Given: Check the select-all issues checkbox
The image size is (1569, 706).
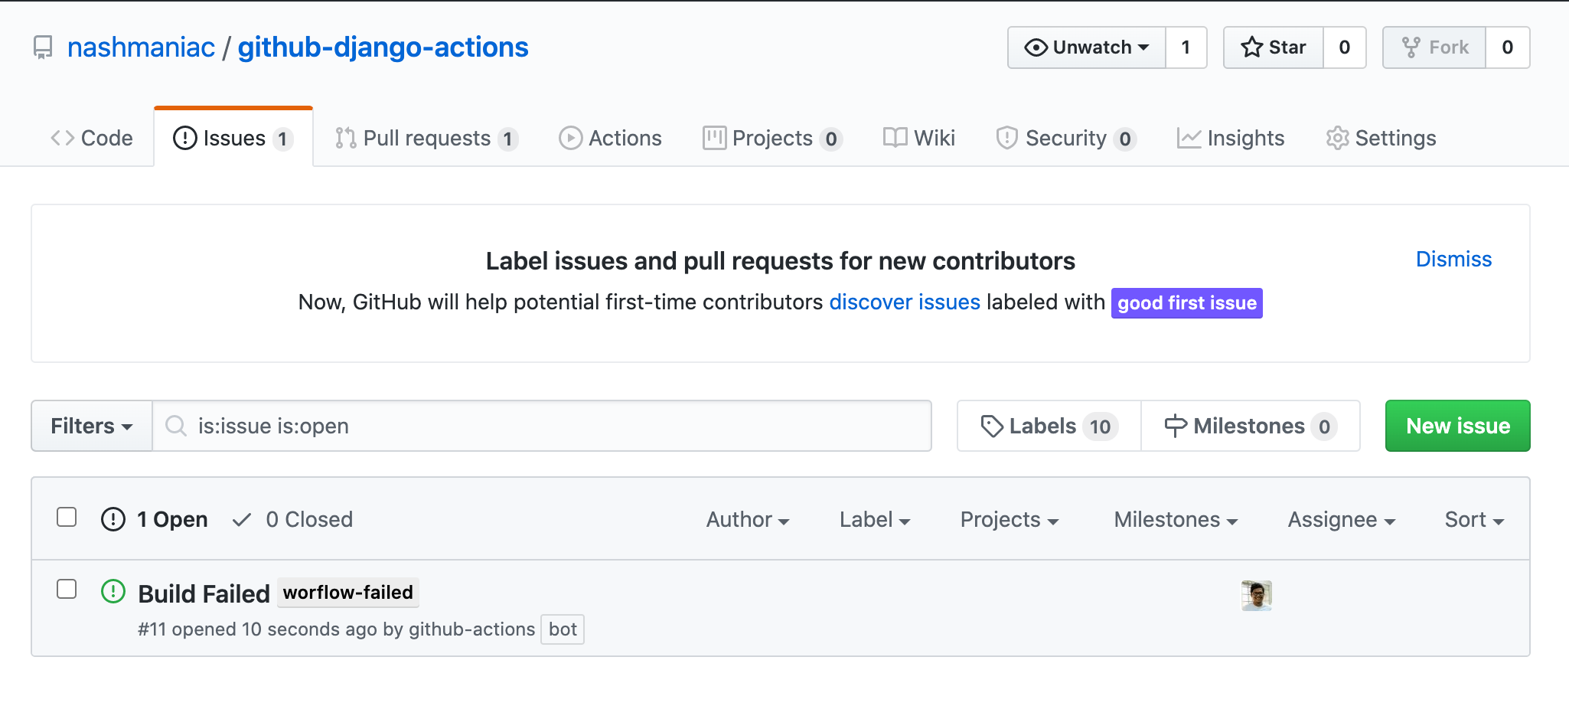Looking at the screenshot, I should pyautogui.click(x=66, y=518).
